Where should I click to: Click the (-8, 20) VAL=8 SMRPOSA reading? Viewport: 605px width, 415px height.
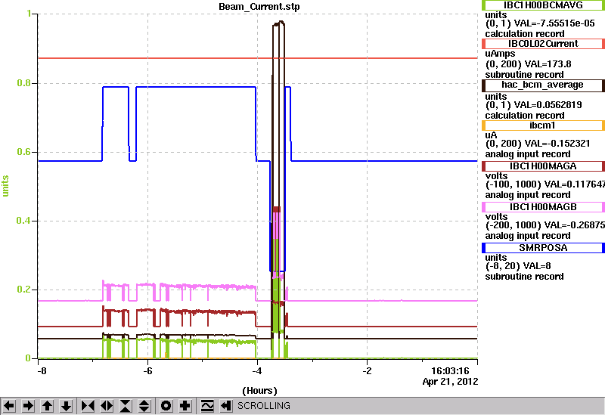coord(518,266)
